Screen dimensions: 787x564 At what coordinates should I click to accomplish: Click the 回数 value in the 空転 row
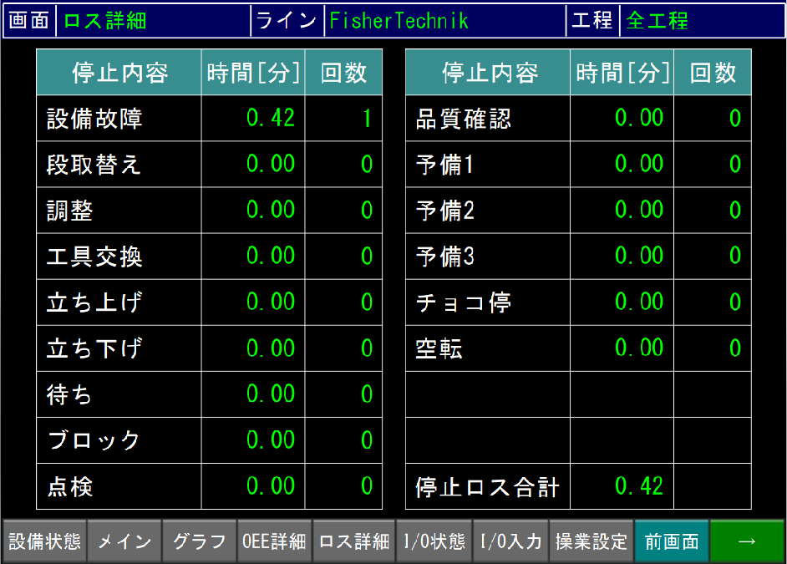click(x=735, y=348)
